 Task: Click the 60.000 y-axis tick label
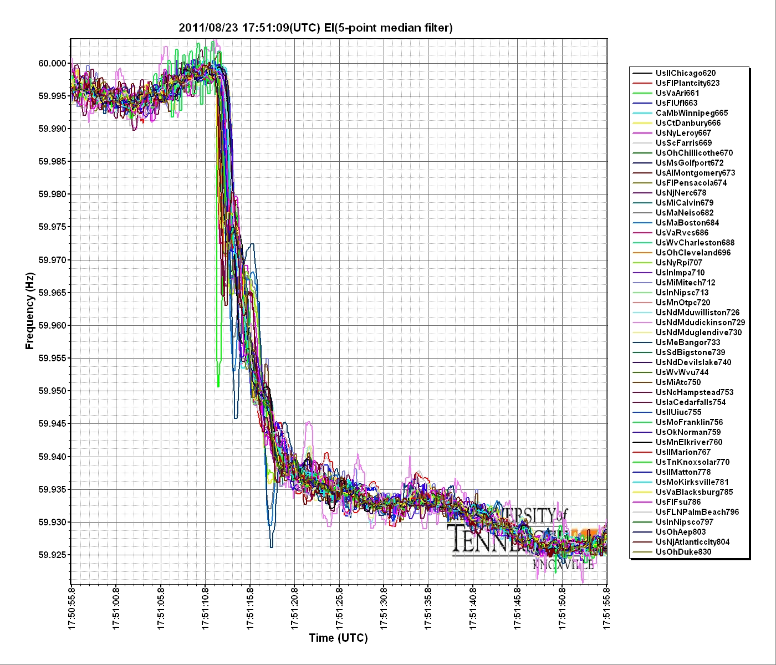52,63
